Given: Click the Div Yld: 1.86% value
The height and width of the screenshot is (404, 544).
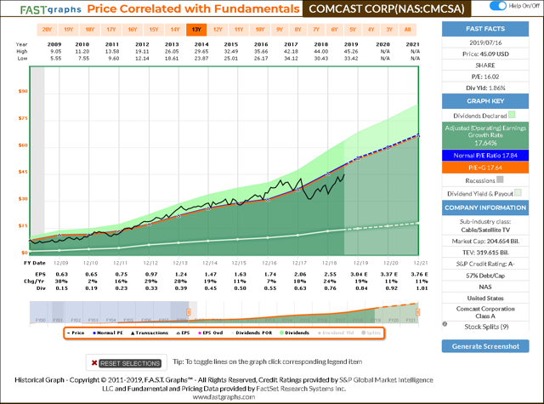Looking at the screenshot, I should tap(485, 88).
